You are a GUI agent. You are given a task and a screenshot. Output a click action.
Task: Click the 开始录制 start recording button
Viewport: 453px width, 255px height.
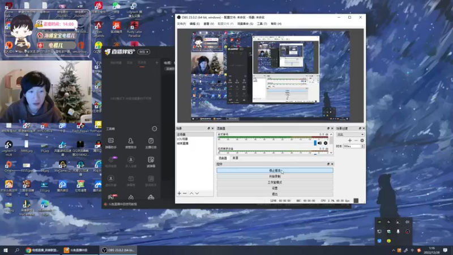coord(275,176)
